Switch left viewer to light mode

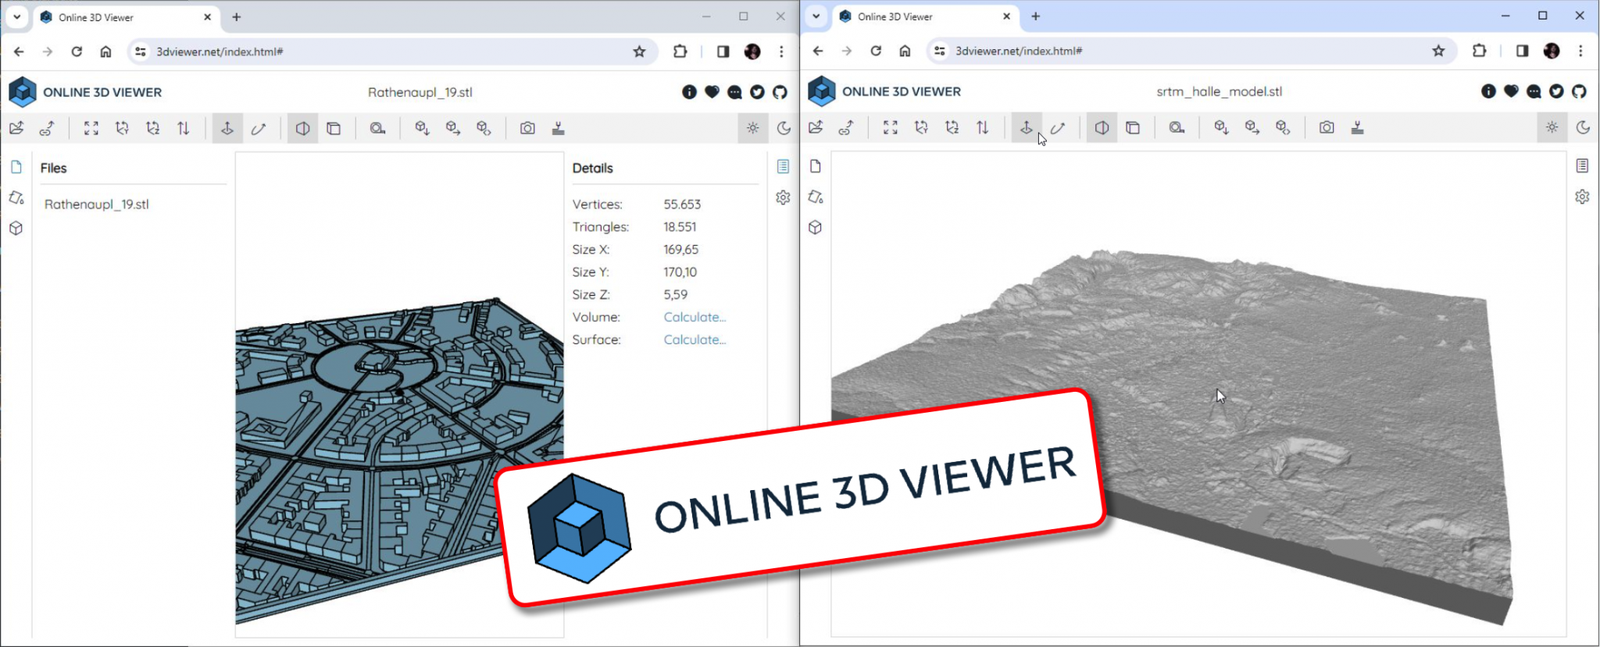pos(753,128)
